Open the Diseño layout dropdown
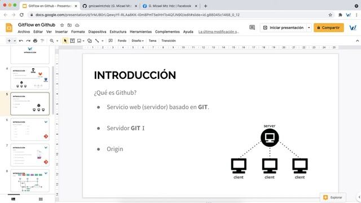Screen dimensions: 361x203 pyautogui.click(x=138, y=41)
